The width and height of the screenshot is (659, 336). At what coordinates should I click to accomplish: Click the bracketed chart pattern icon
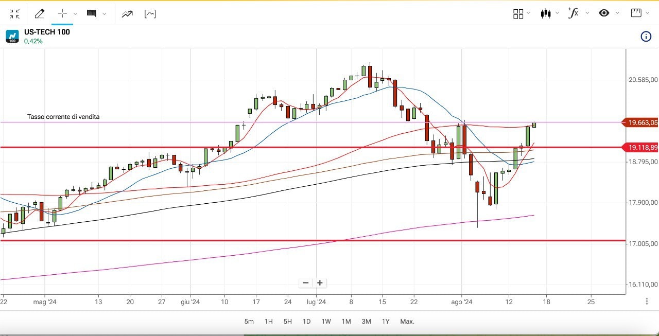(150, 14)
